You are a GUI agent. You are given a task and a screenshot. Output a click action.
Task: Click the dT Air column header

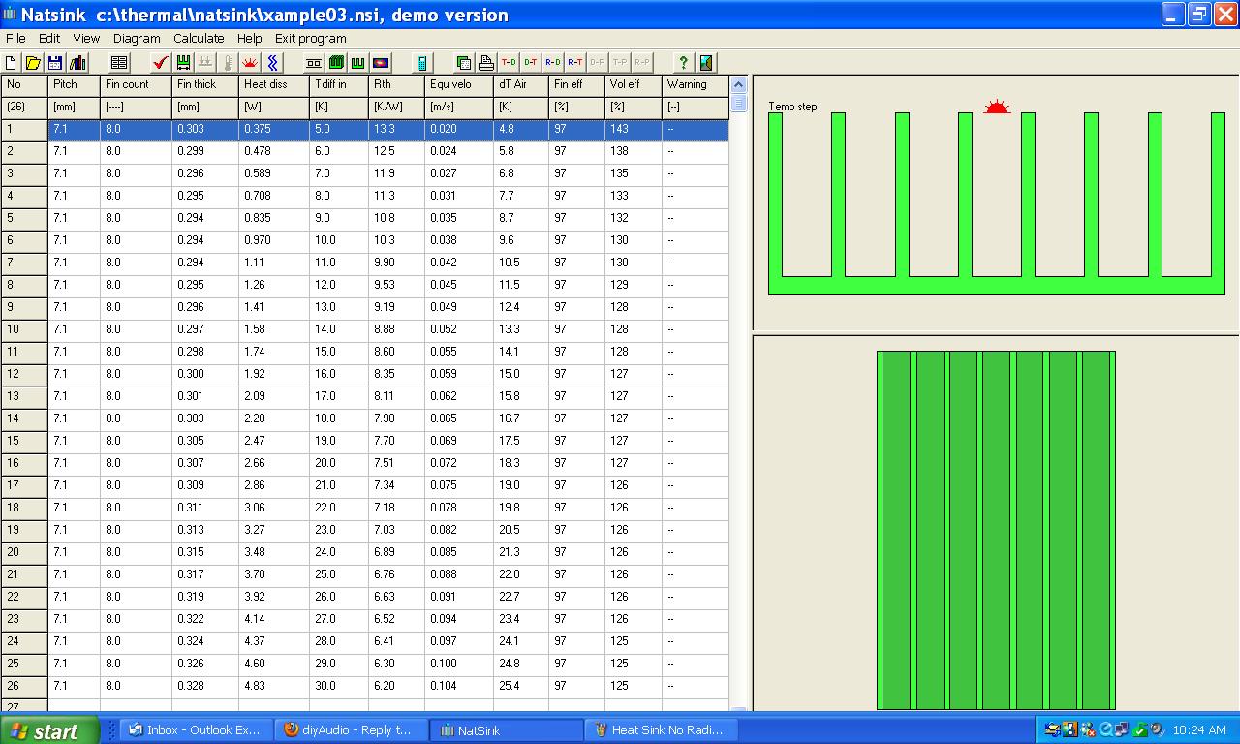(521, 84)
